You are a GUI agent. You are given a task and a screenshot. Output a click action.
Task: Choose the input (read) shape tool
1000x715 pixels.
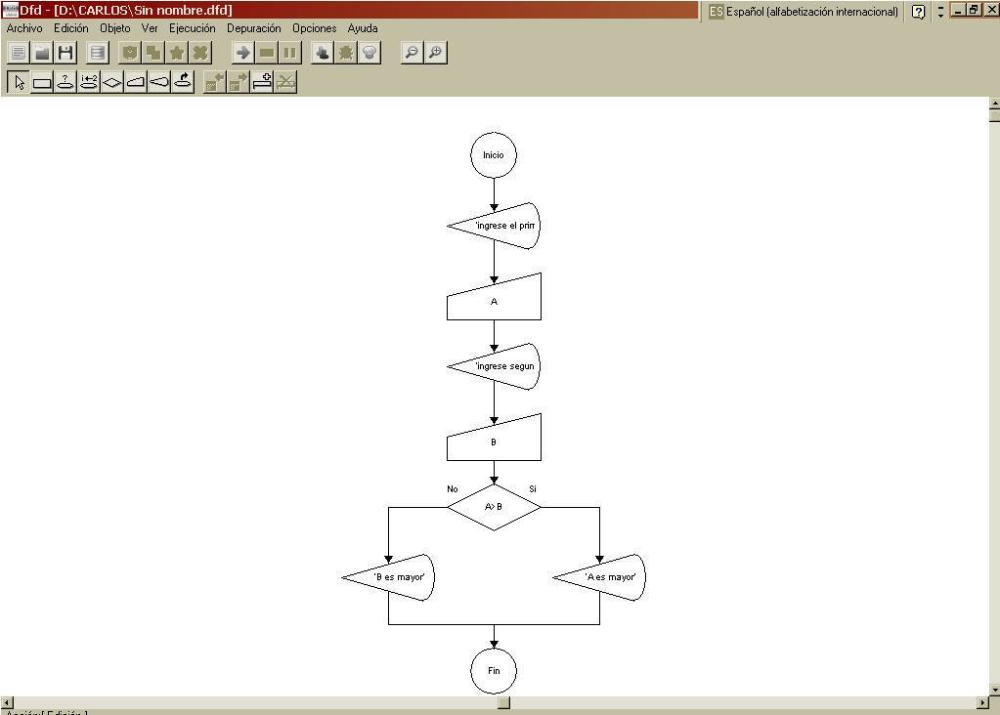click(x=133, y=82)
